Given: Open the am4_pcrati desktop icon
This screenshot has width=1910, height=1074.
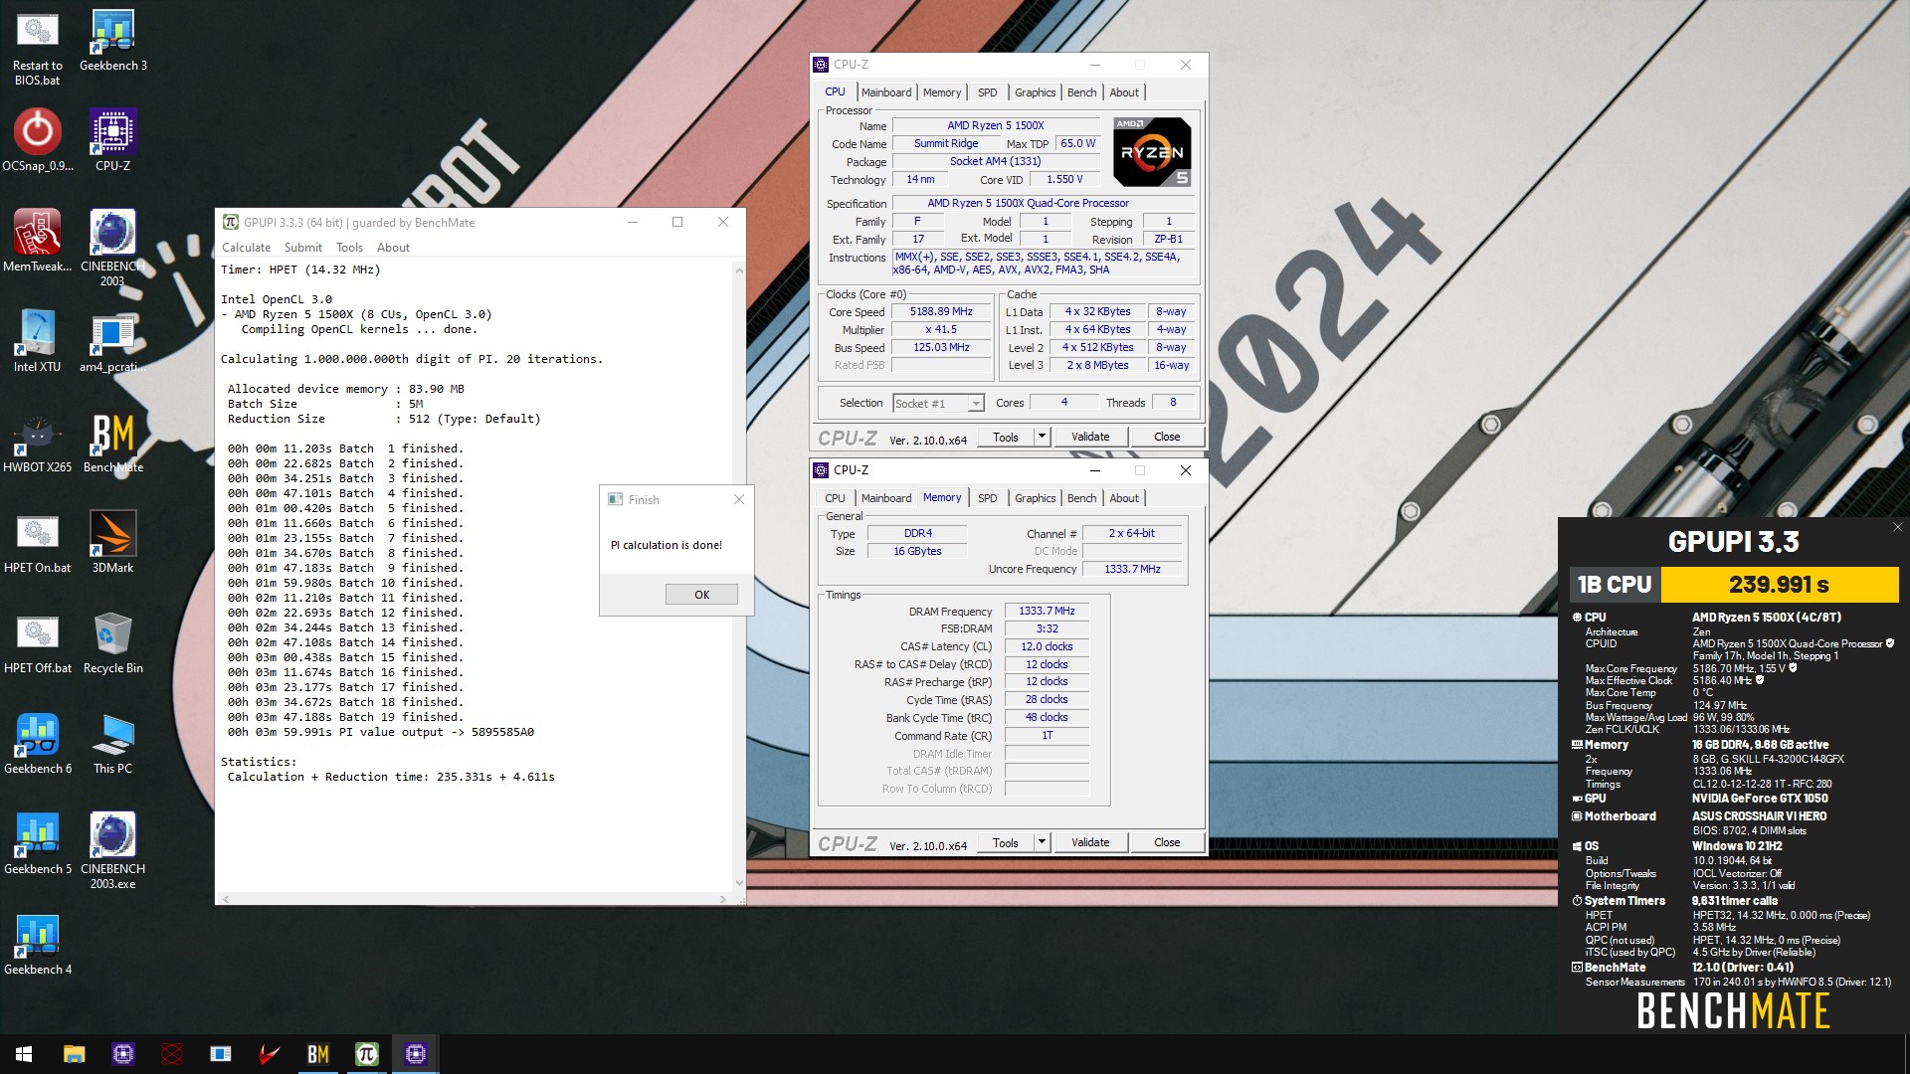Looking at the screenshot, I should [113, 341].
